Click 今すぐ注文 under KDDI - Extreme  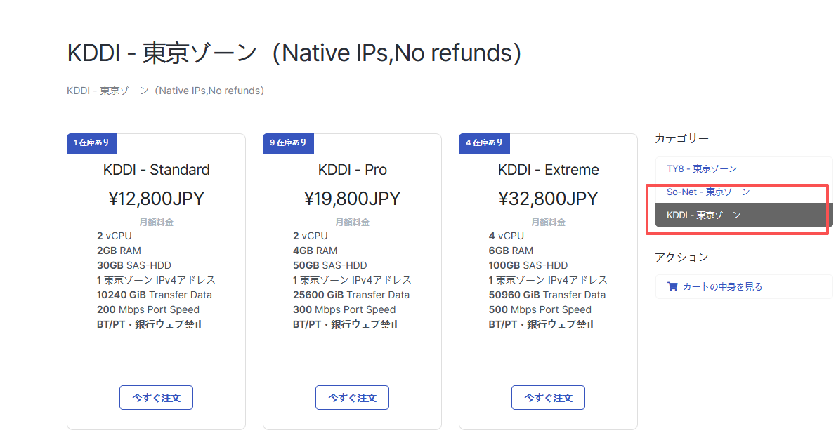pyautogui.click(x=548, y=397)
